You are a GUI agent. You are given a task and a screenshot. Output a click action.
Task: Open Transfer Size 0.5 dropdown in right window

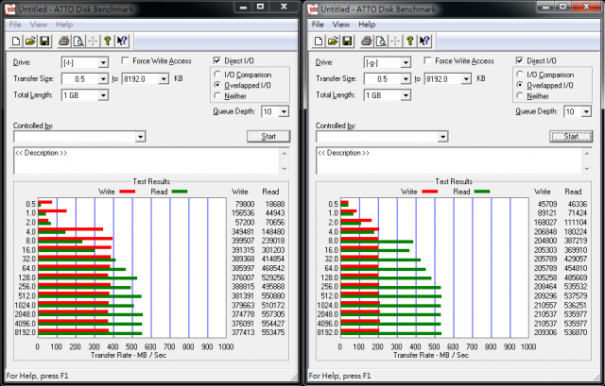406,79
